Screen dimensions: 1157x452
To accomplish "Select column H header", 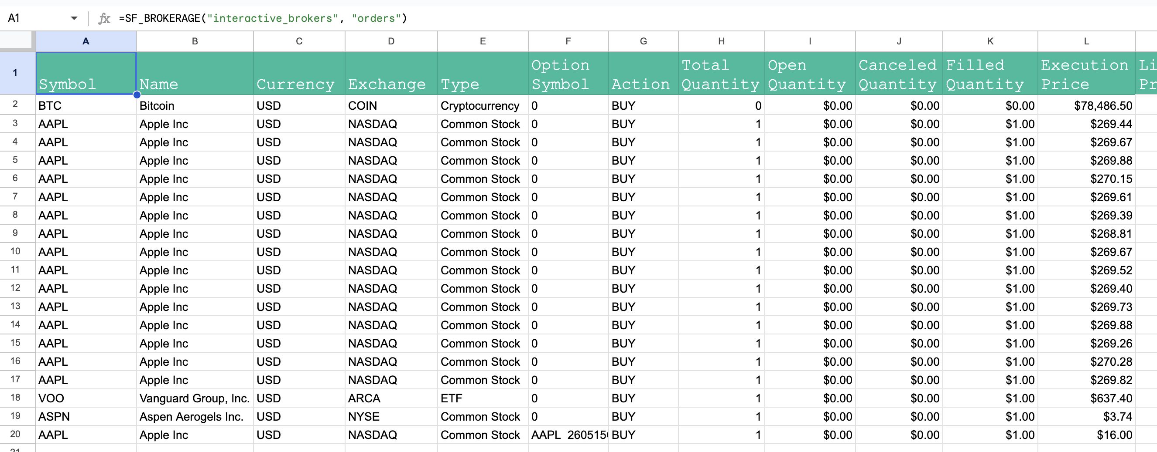I will [721, 41].
